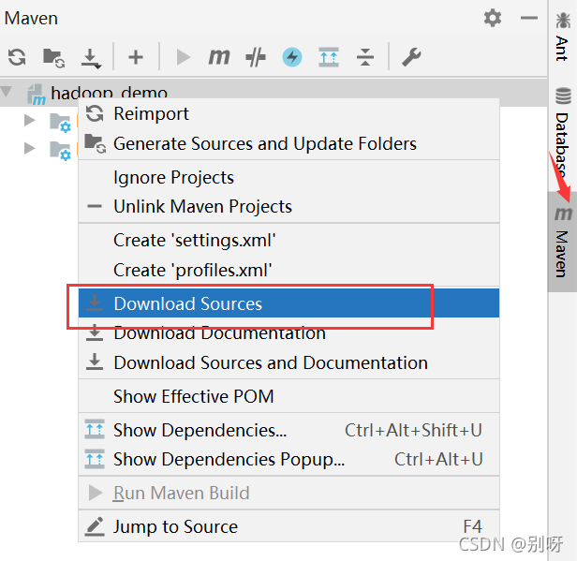Expand first folder node under hadoop_demo
The image size is (577, 561).
(x=29, y=120)
